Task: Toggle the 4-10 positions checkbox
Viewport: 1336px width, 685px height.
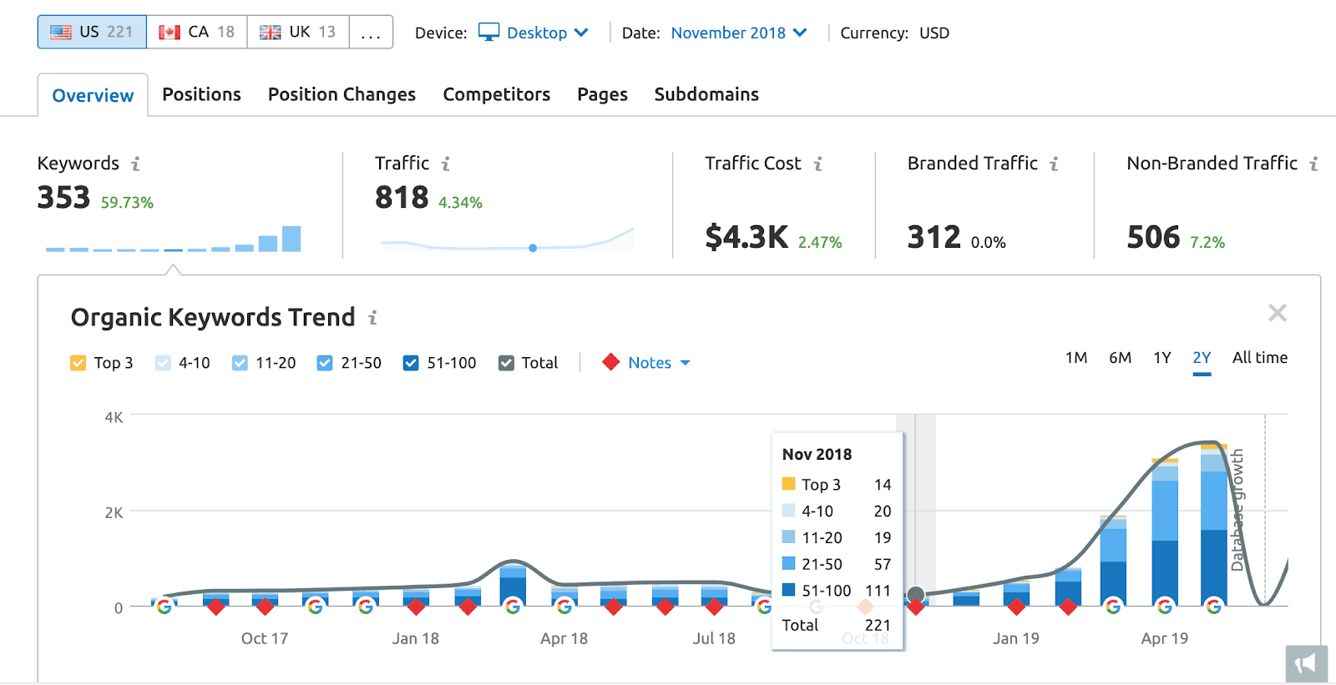Action: (x=163, y=363)
